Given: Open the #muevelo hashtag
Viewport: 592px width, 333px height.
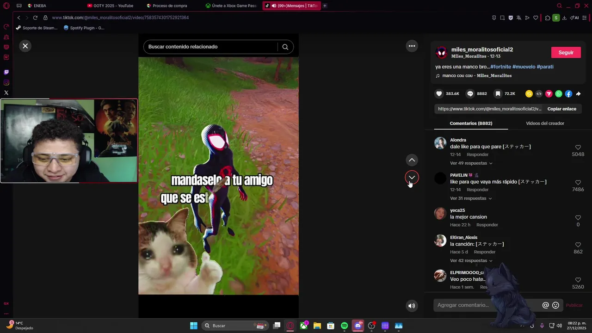Looking at the screenshot, I should coord(524,67).
